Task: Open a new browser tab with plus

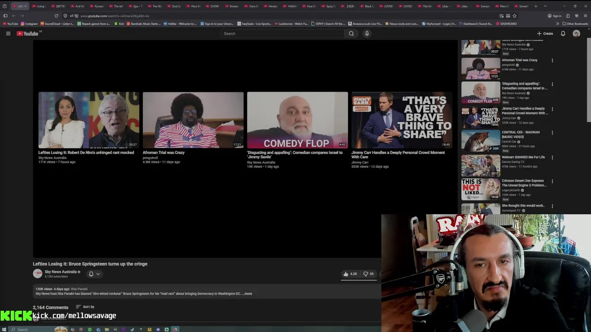Action: coord(536,6)
